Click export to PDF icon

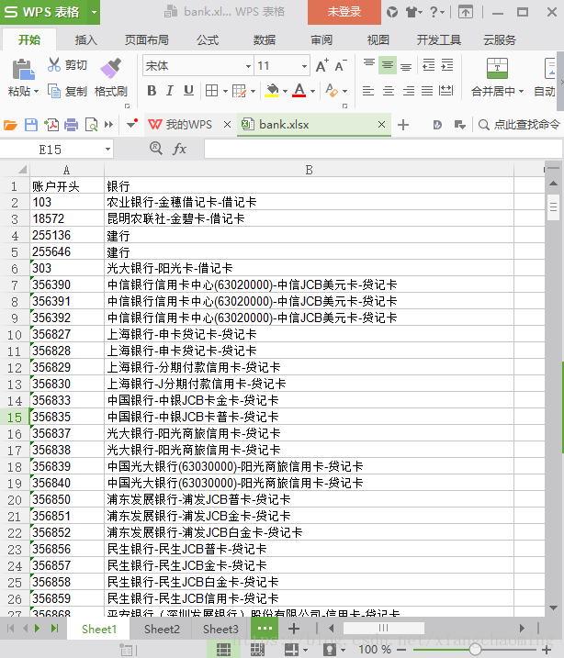tap(51, 125)
